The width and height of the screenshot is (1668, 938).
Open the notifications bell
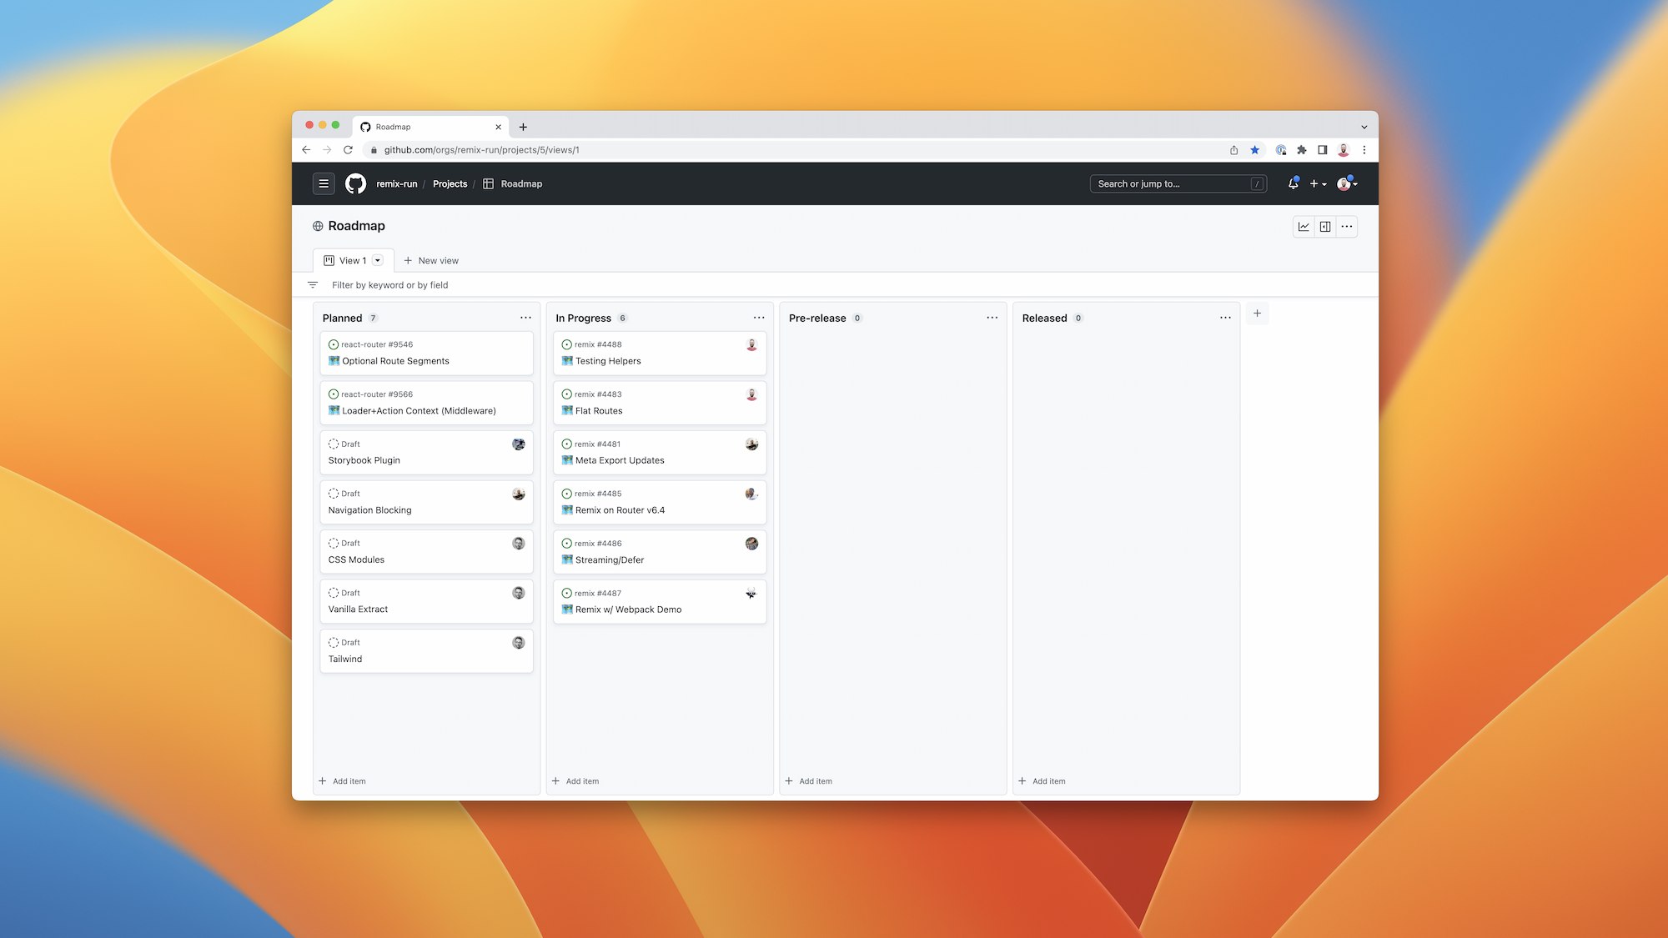[1293, 183]
